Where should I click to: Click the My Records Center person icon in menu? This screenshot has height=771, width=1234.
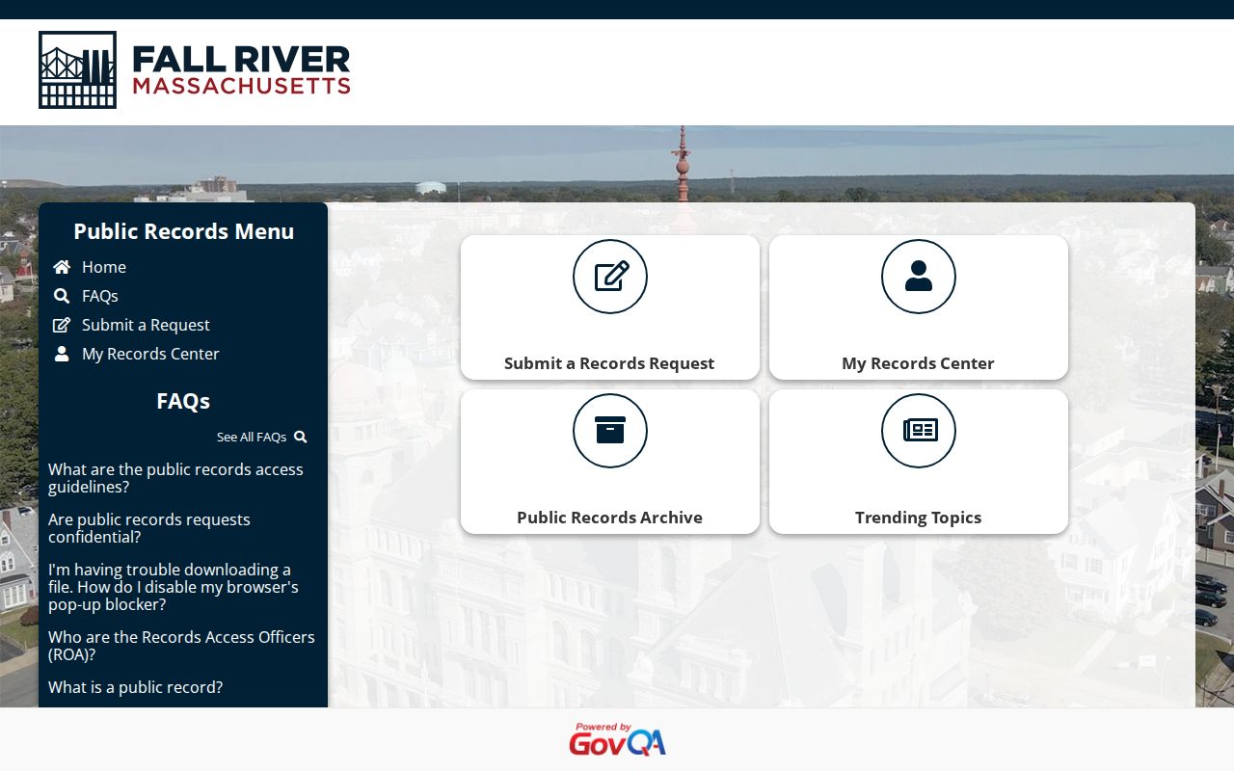click(x=62, y=354)
